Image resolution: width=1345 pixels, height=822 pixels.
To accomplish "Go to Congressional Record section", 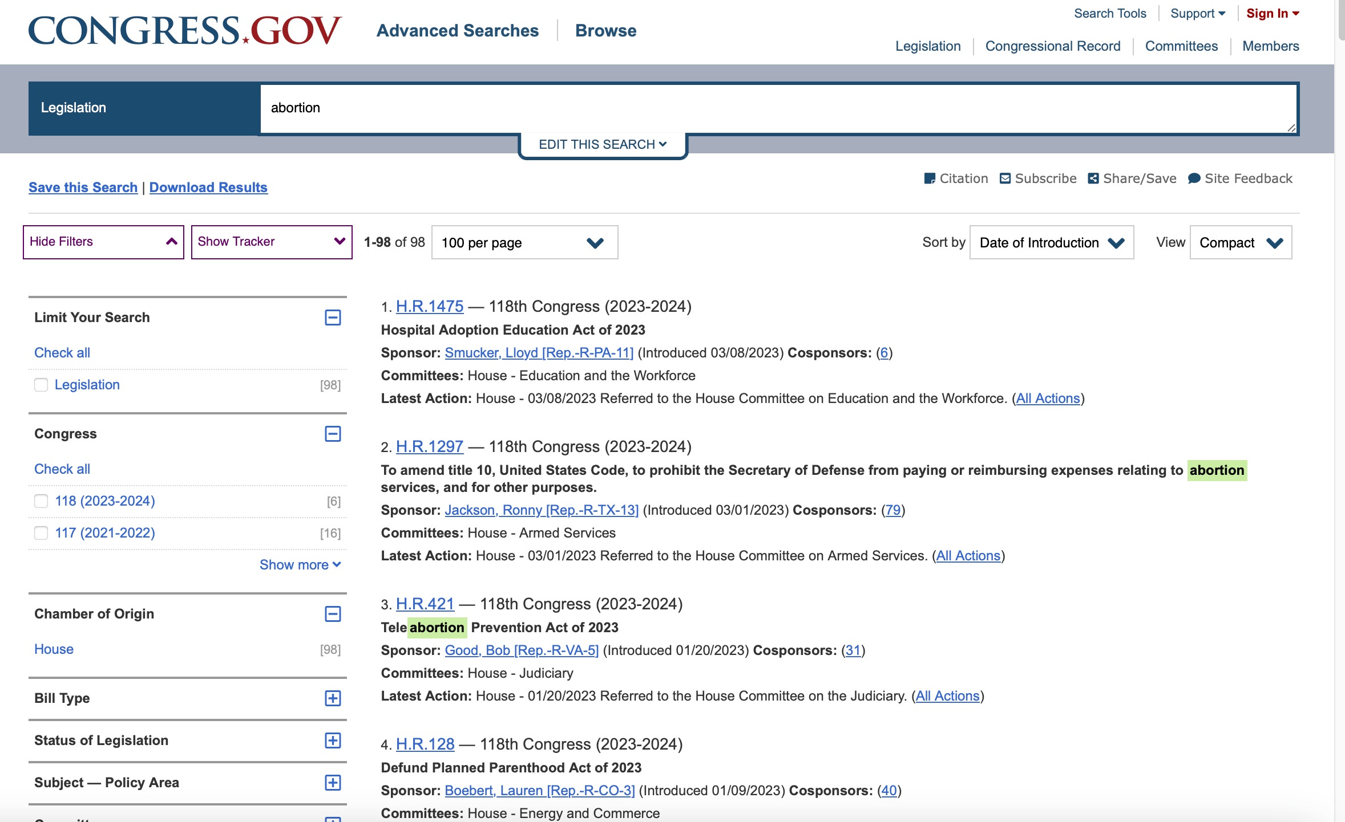I will (1052, 46).
